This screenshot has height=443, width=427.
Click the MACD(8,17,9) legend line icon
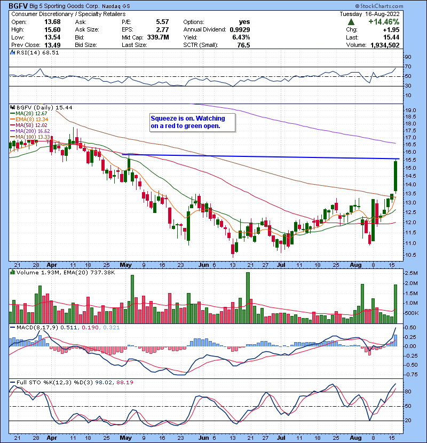point(11,327)
